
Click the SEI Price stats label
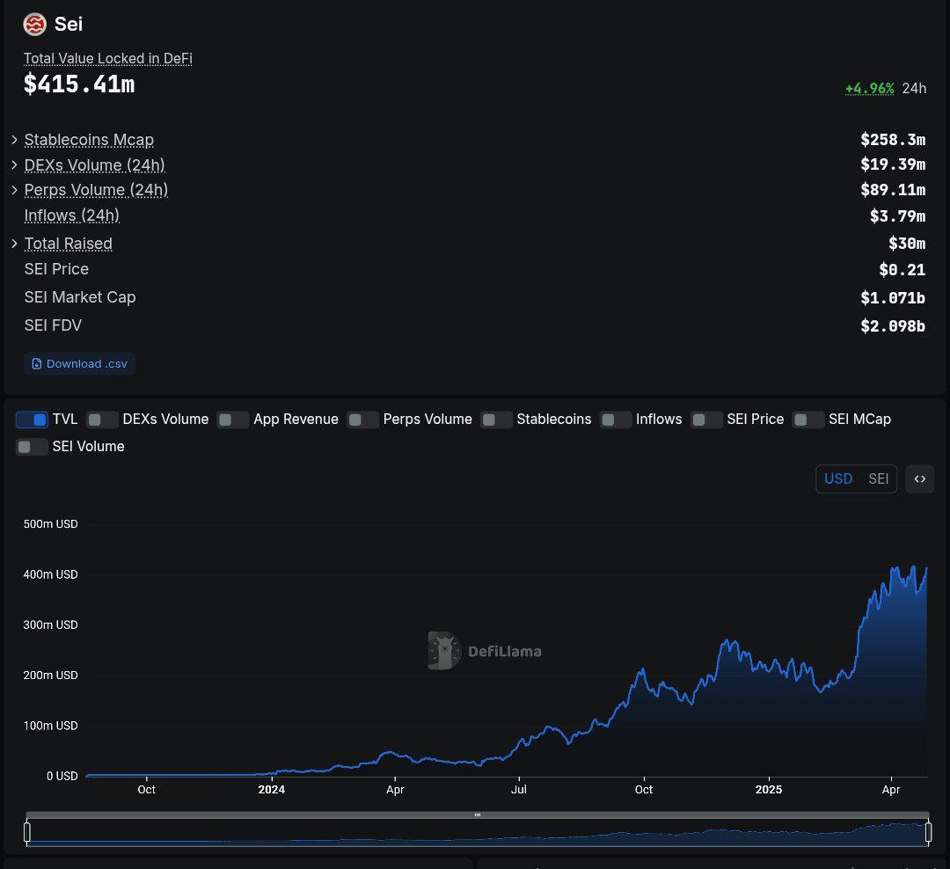point(56,269)
